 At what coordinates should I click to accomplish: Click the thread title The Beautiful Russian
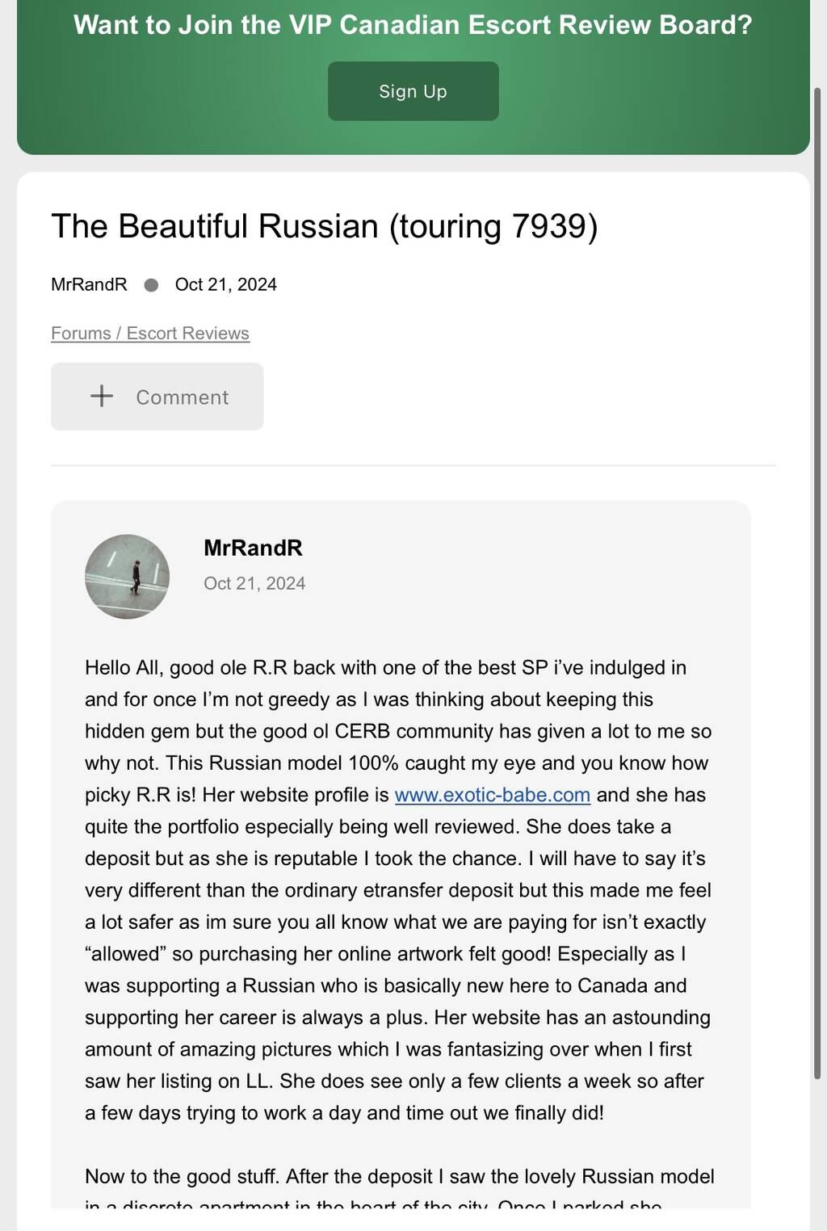click(324, 226)
